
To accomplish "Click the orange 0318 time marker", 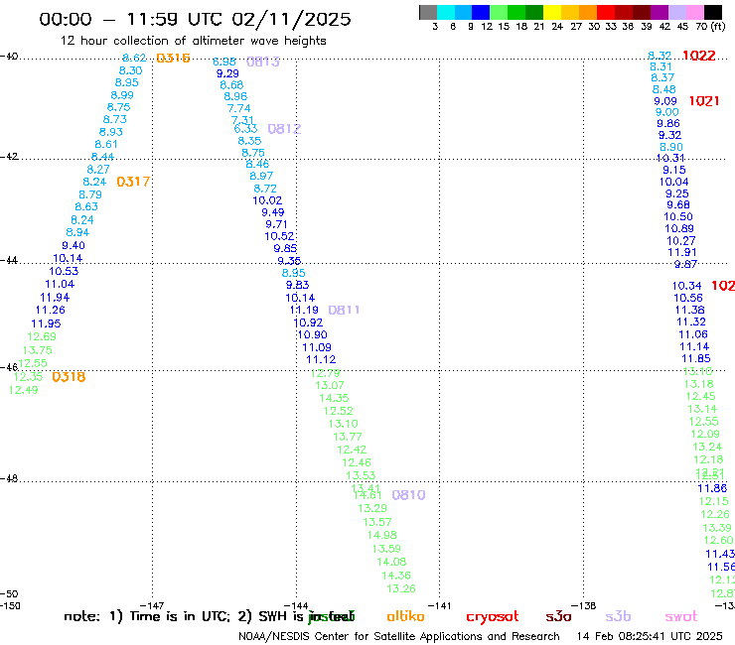I will 69,377.
